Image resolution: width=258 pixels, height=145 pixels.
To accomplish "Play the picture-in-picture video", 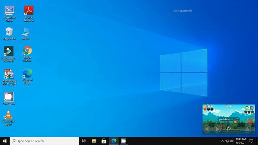I will point(229,128).
